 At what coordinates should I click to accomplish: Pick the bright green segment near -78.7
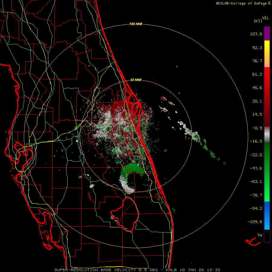267,194
